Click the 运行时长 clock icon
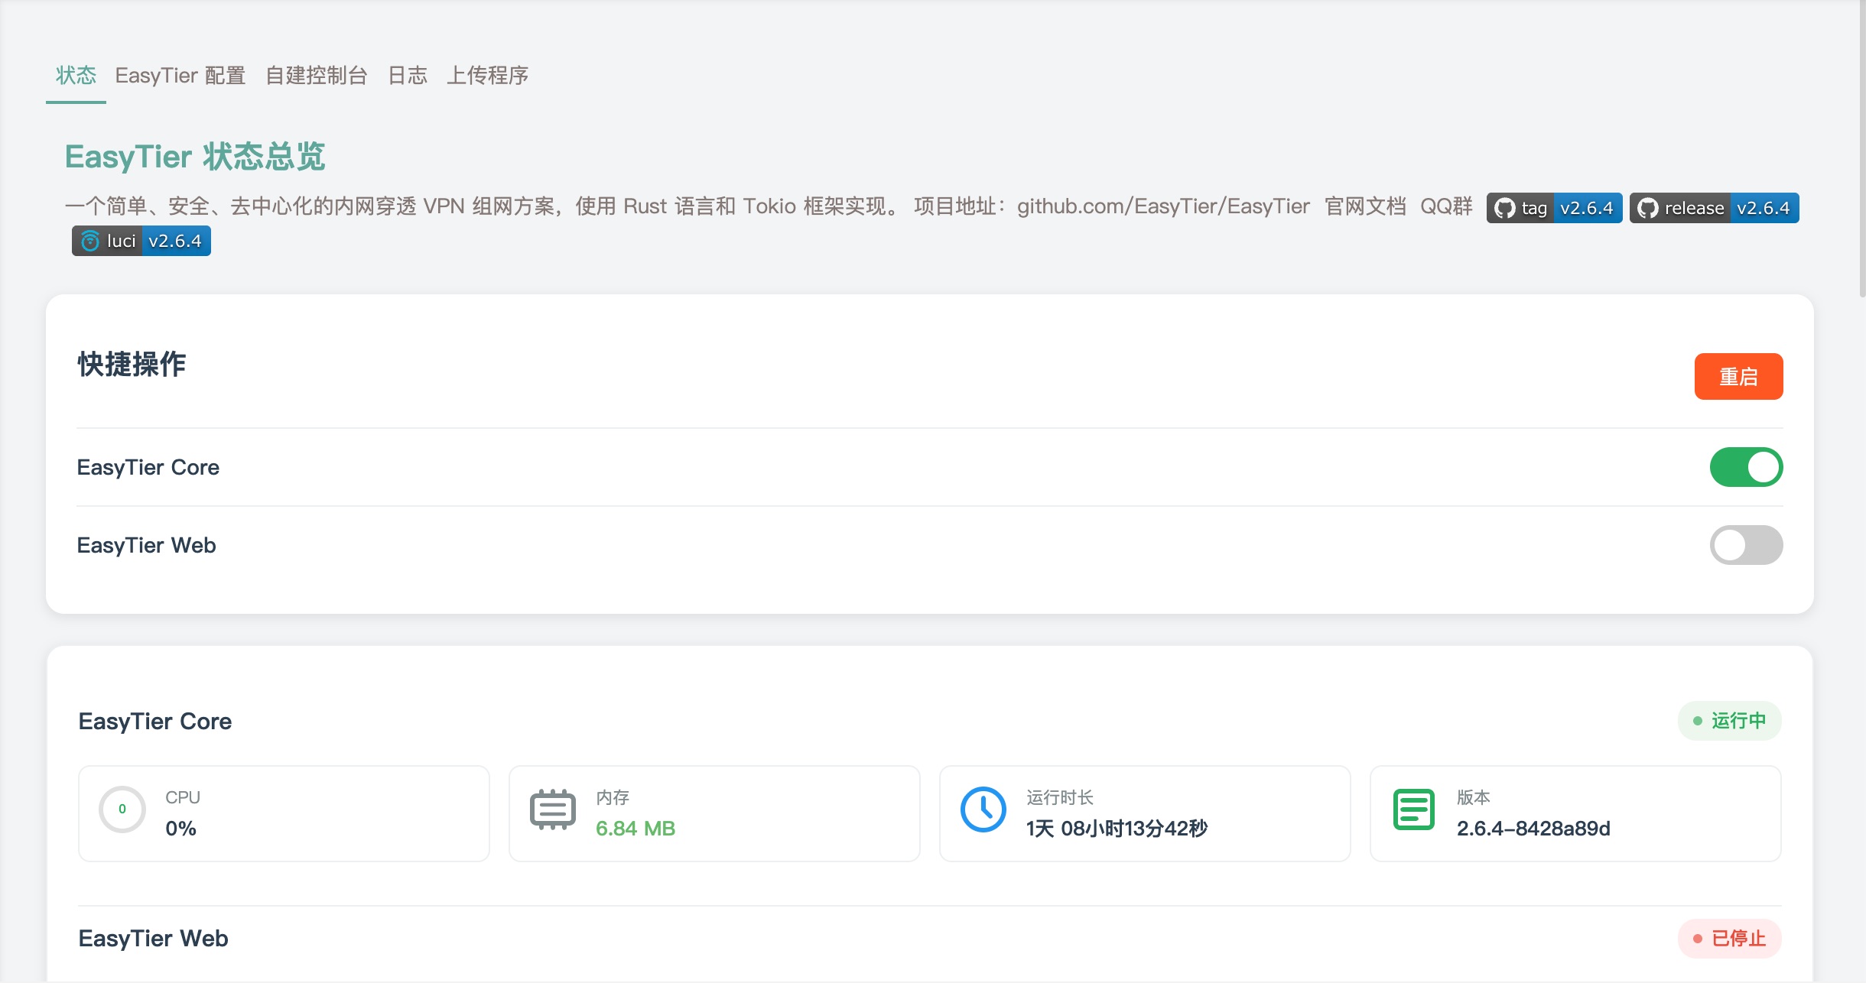This screenshot has height=983, width=1866. point(983,809)
